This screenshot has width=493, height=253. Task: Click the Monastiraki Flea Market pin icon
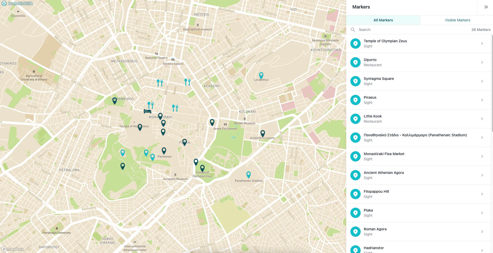coord(355,156)
